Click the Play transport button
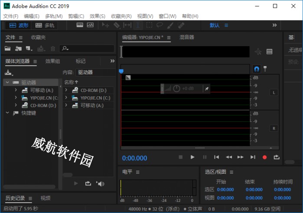Viewport: 303px width, 213px height. point(192,157)
